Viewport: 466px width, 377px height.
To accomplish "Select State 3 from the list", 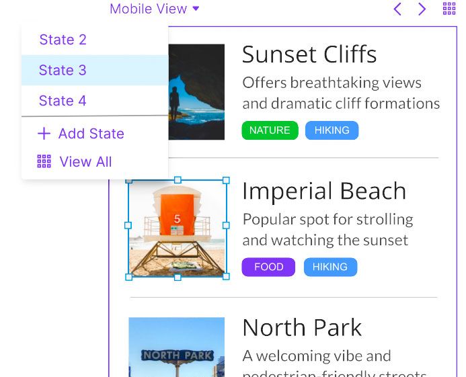I will coord(63,70).
